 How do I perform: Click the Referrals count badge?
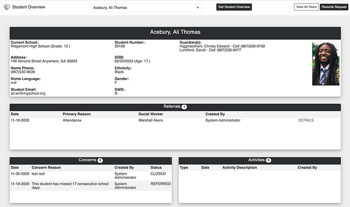(184, 107)
